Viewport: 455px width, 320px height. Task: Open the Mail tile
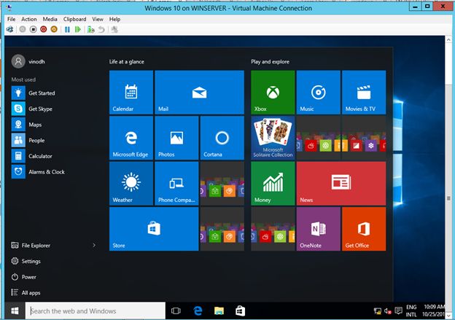(x=199, y=93)
